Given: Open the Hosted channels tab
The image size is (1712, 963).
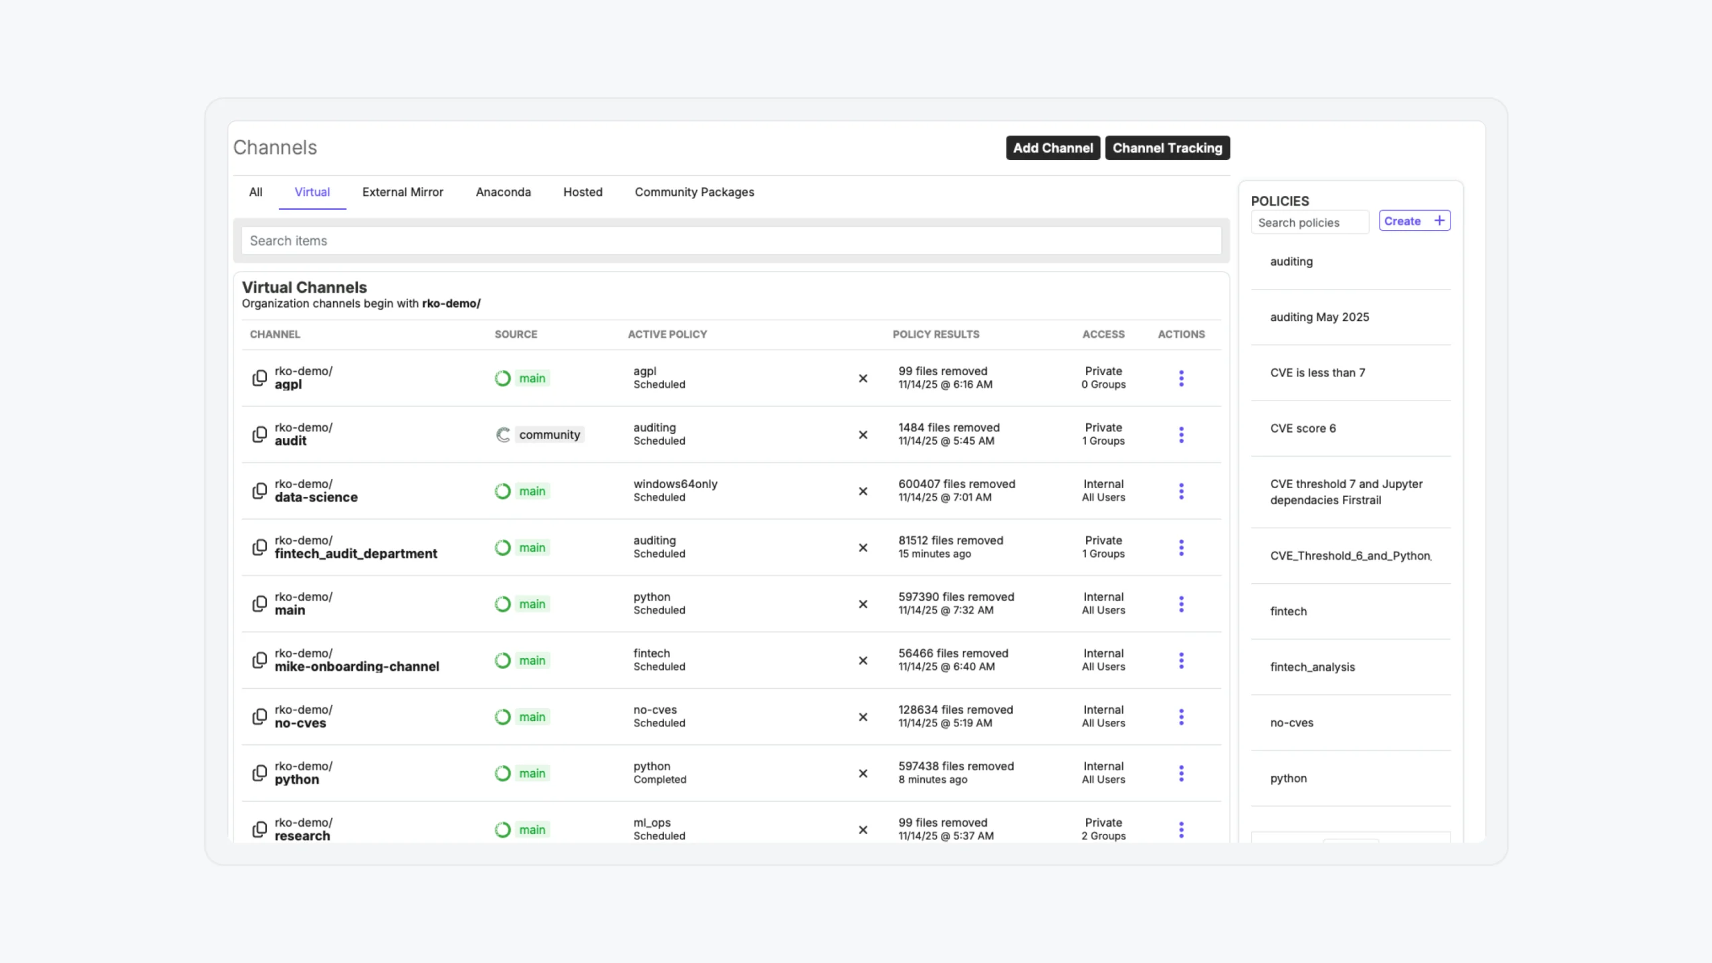Looking at the screenshot, I should pyautogui.click(x=582, y=193).
